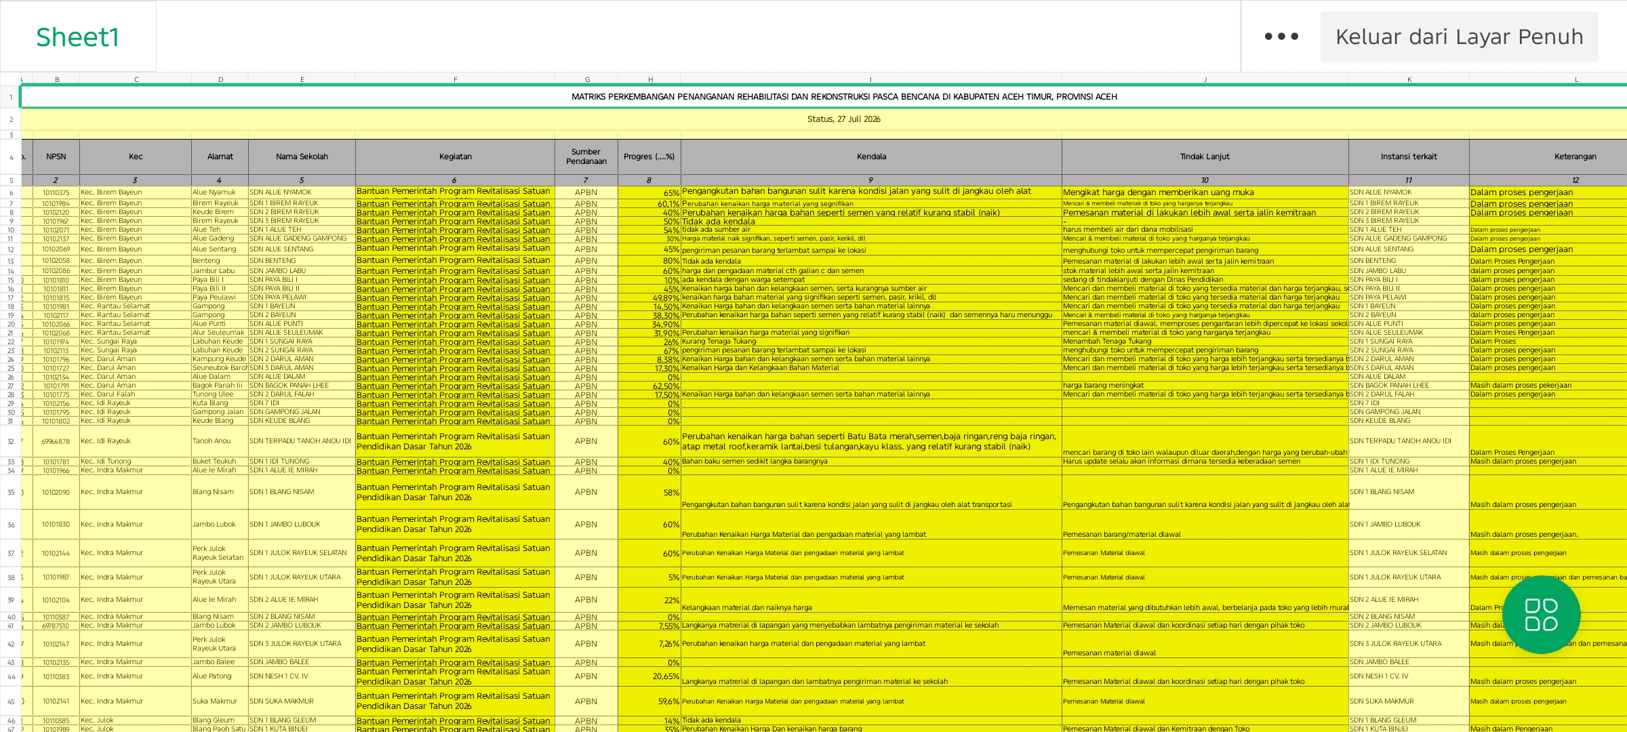Image resolution: width=1627 pixels, height=732 pixels.
Task: Select NPSN cell 69964878
Action: click(x=56, y=441)
